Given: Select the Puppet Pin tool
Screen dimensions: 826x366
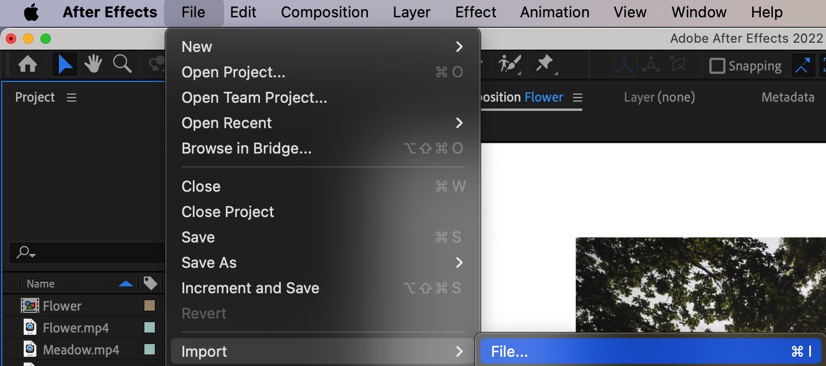Looking at the screenshot, I should click(x=544, y=64).
